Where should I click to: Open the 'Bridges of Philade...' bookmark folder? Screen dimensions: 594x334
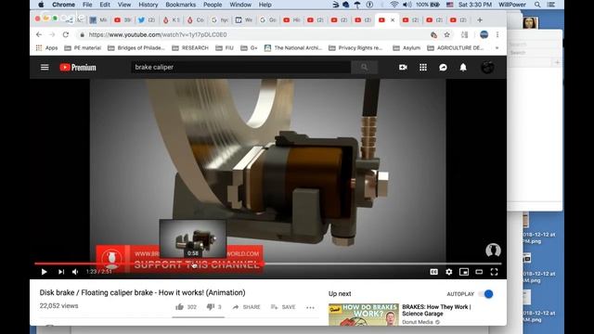tap(136, 47)
